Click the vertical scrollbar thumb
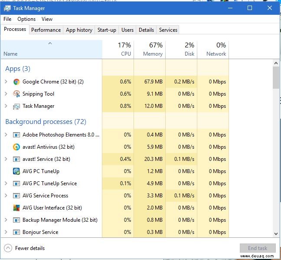The image size is (281, 260). click(x=276, y=78)
